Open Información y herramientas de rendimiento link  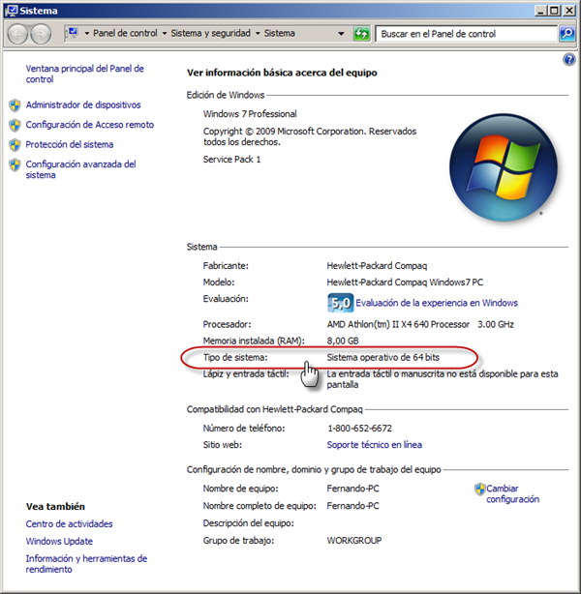click(x=86, y=564)
